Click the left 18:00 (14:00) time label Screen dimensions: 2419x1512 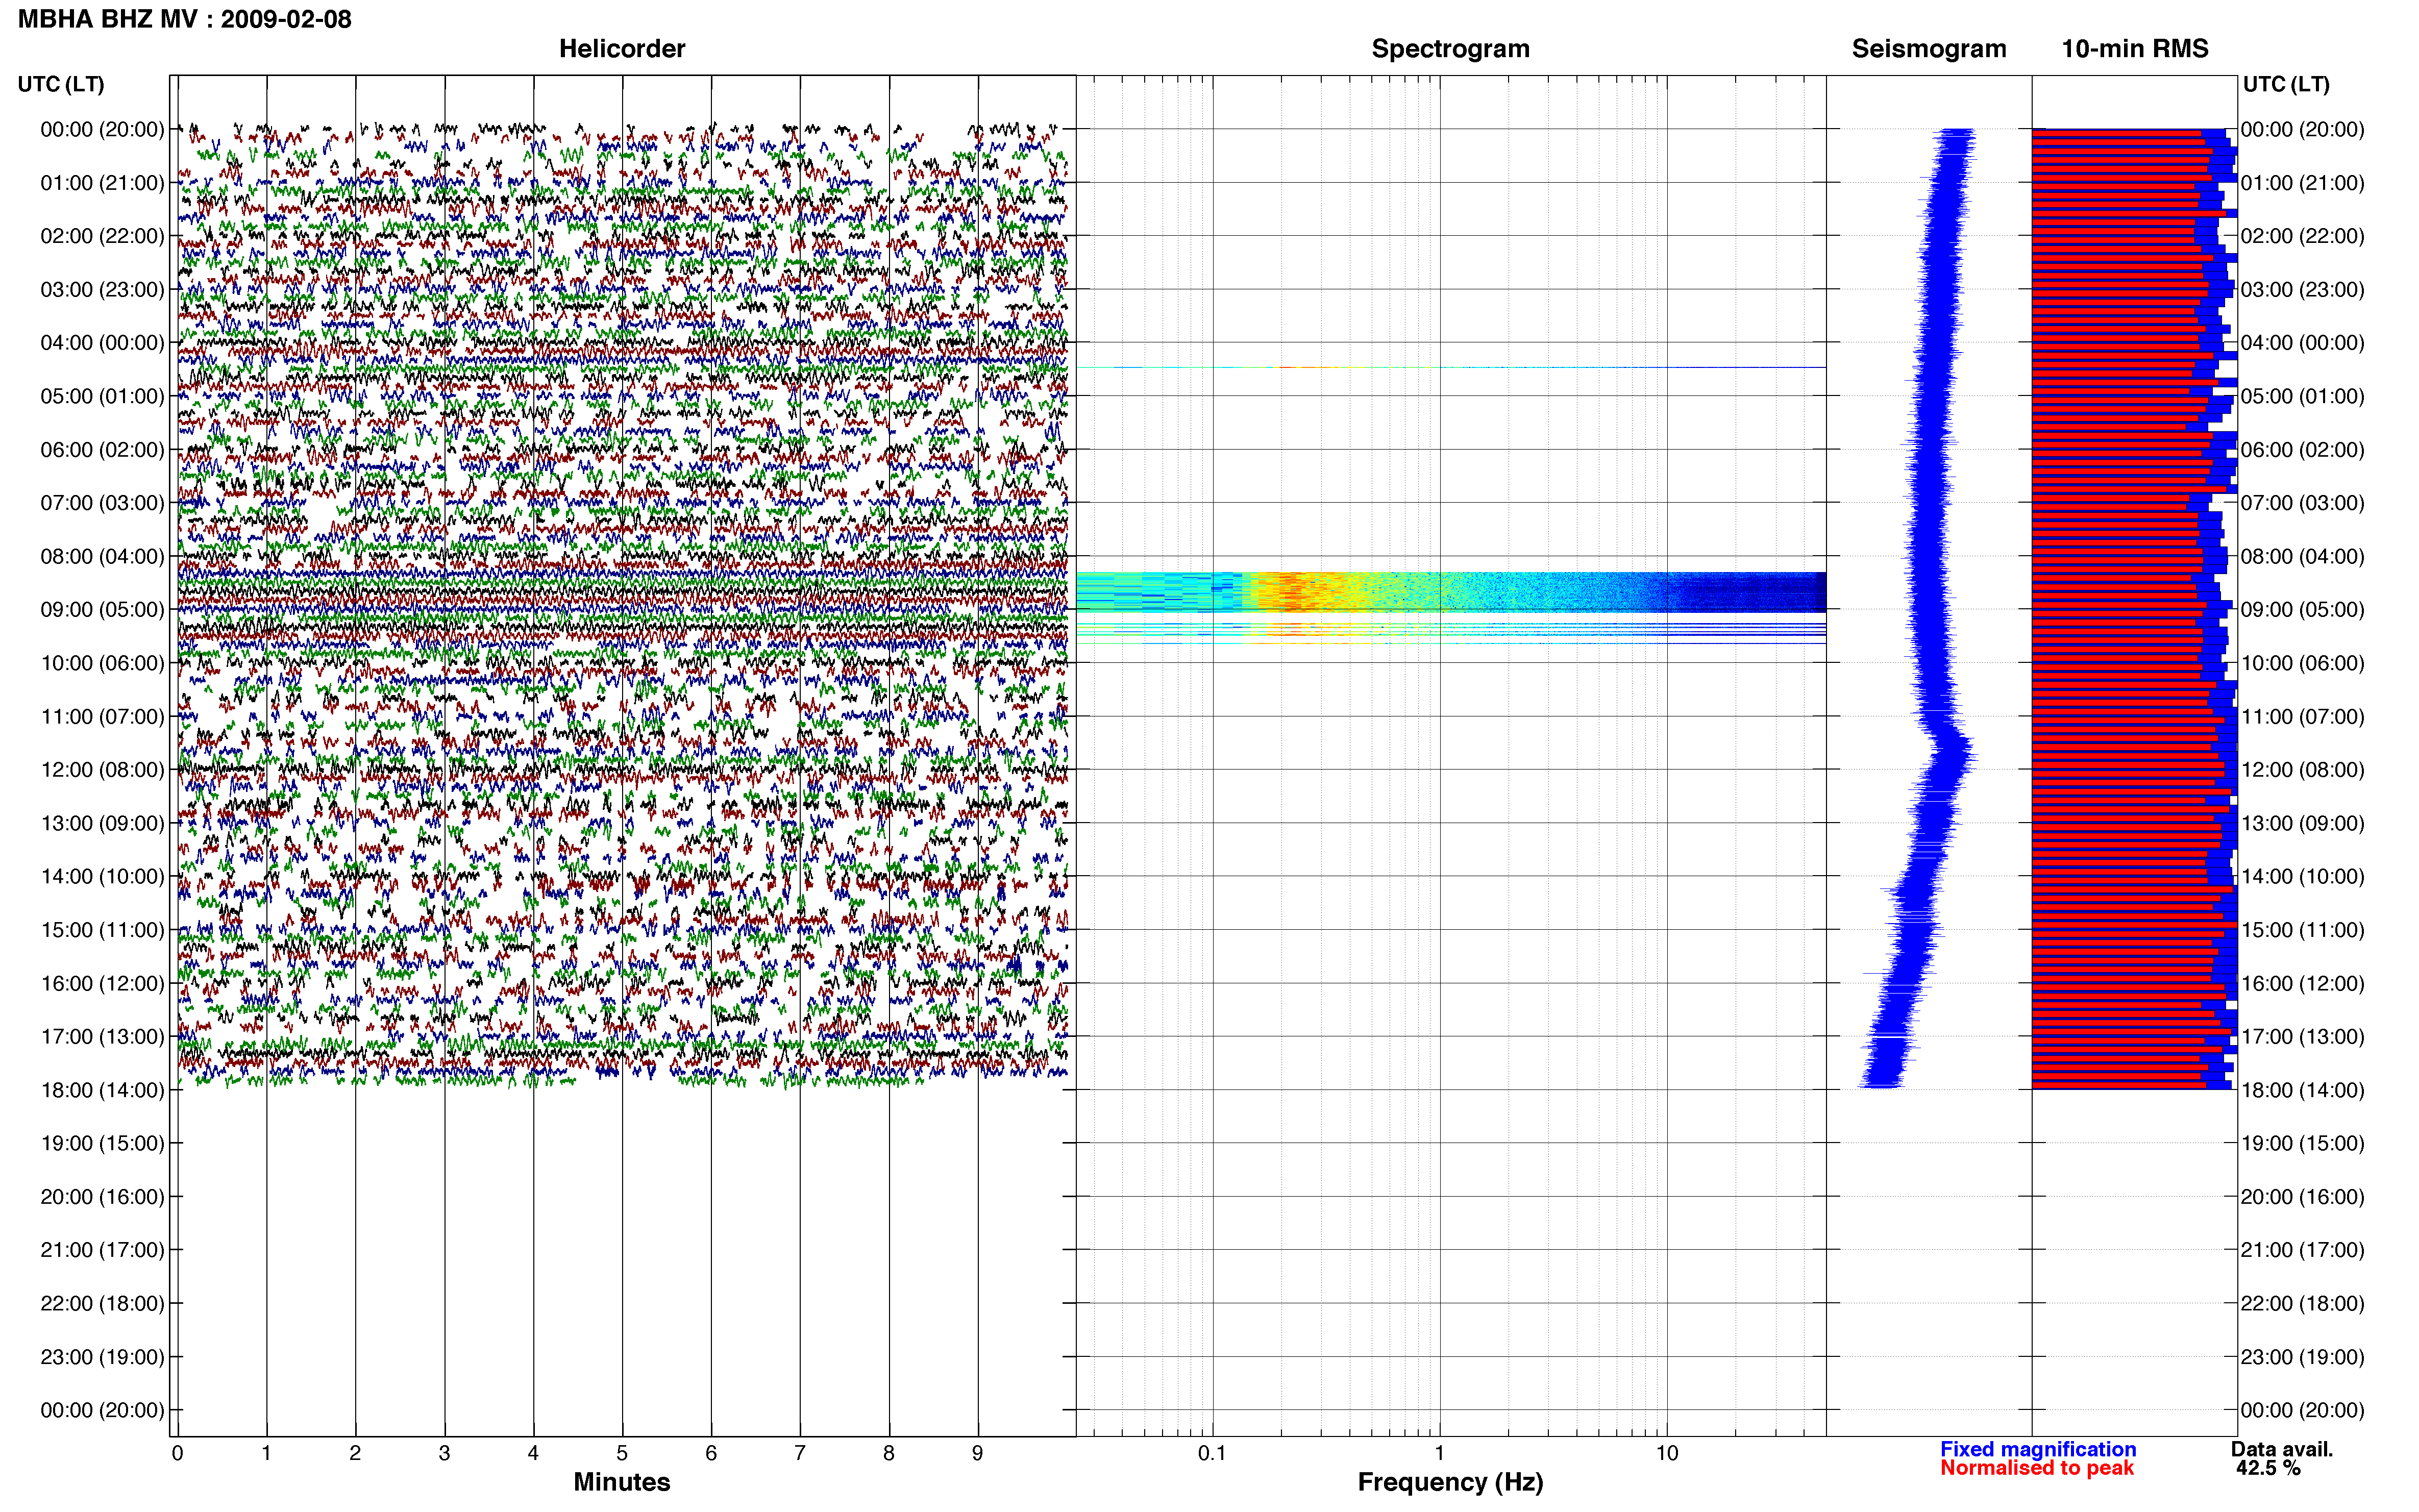coord(102,1090)
